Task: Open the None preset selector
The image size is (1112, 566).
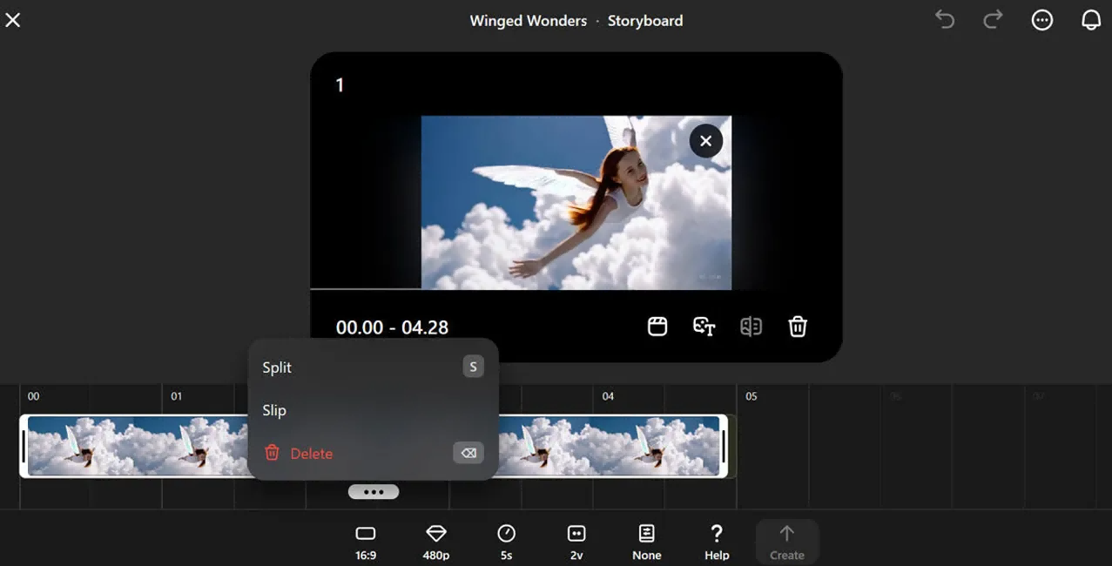Action: pyautogui.click(x=646, y=542)
